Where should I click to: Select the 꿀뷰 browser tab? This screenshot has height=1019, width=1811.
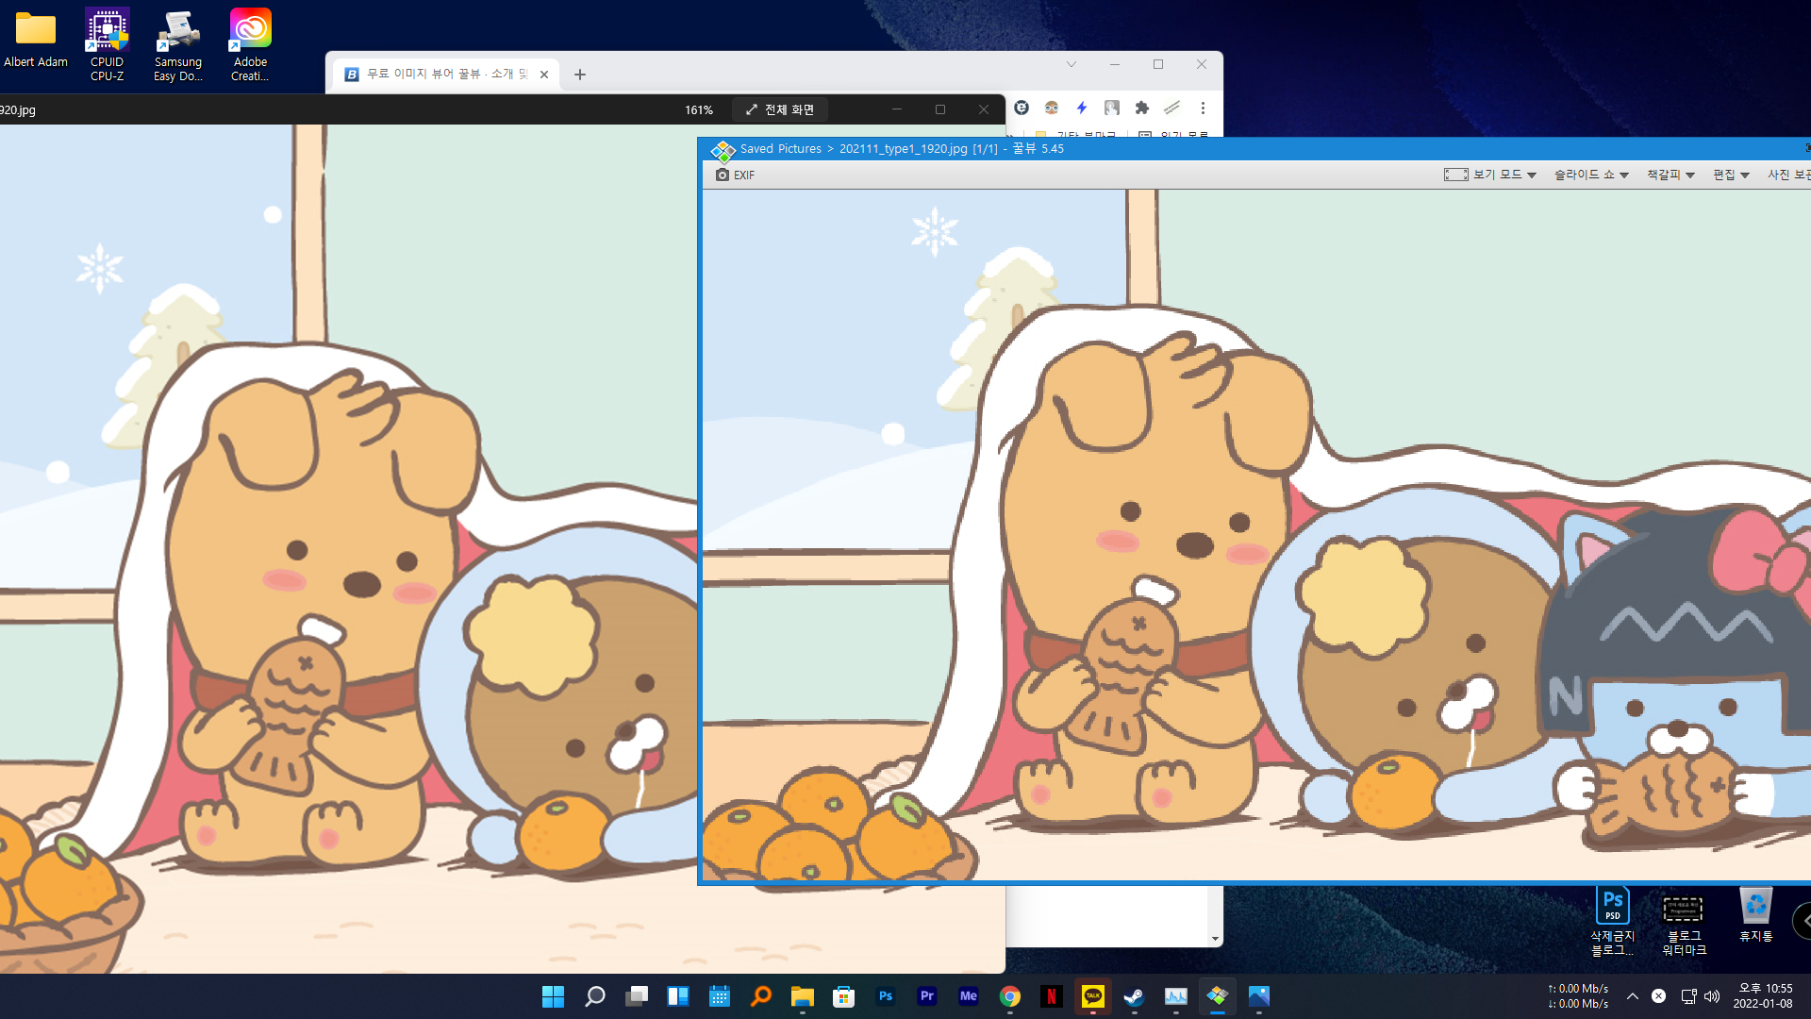click(443, 75)
